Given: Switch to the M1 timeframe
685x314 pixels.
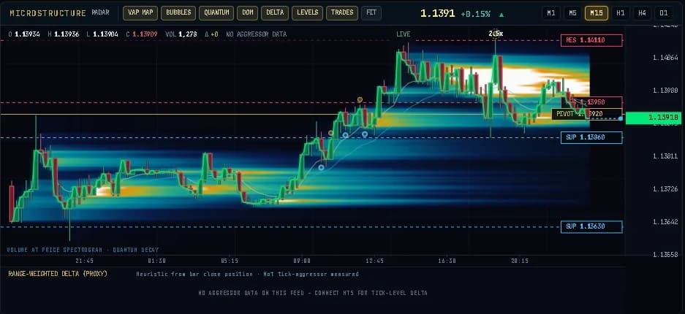Looking at the screenshot, I should pos(551,13).
